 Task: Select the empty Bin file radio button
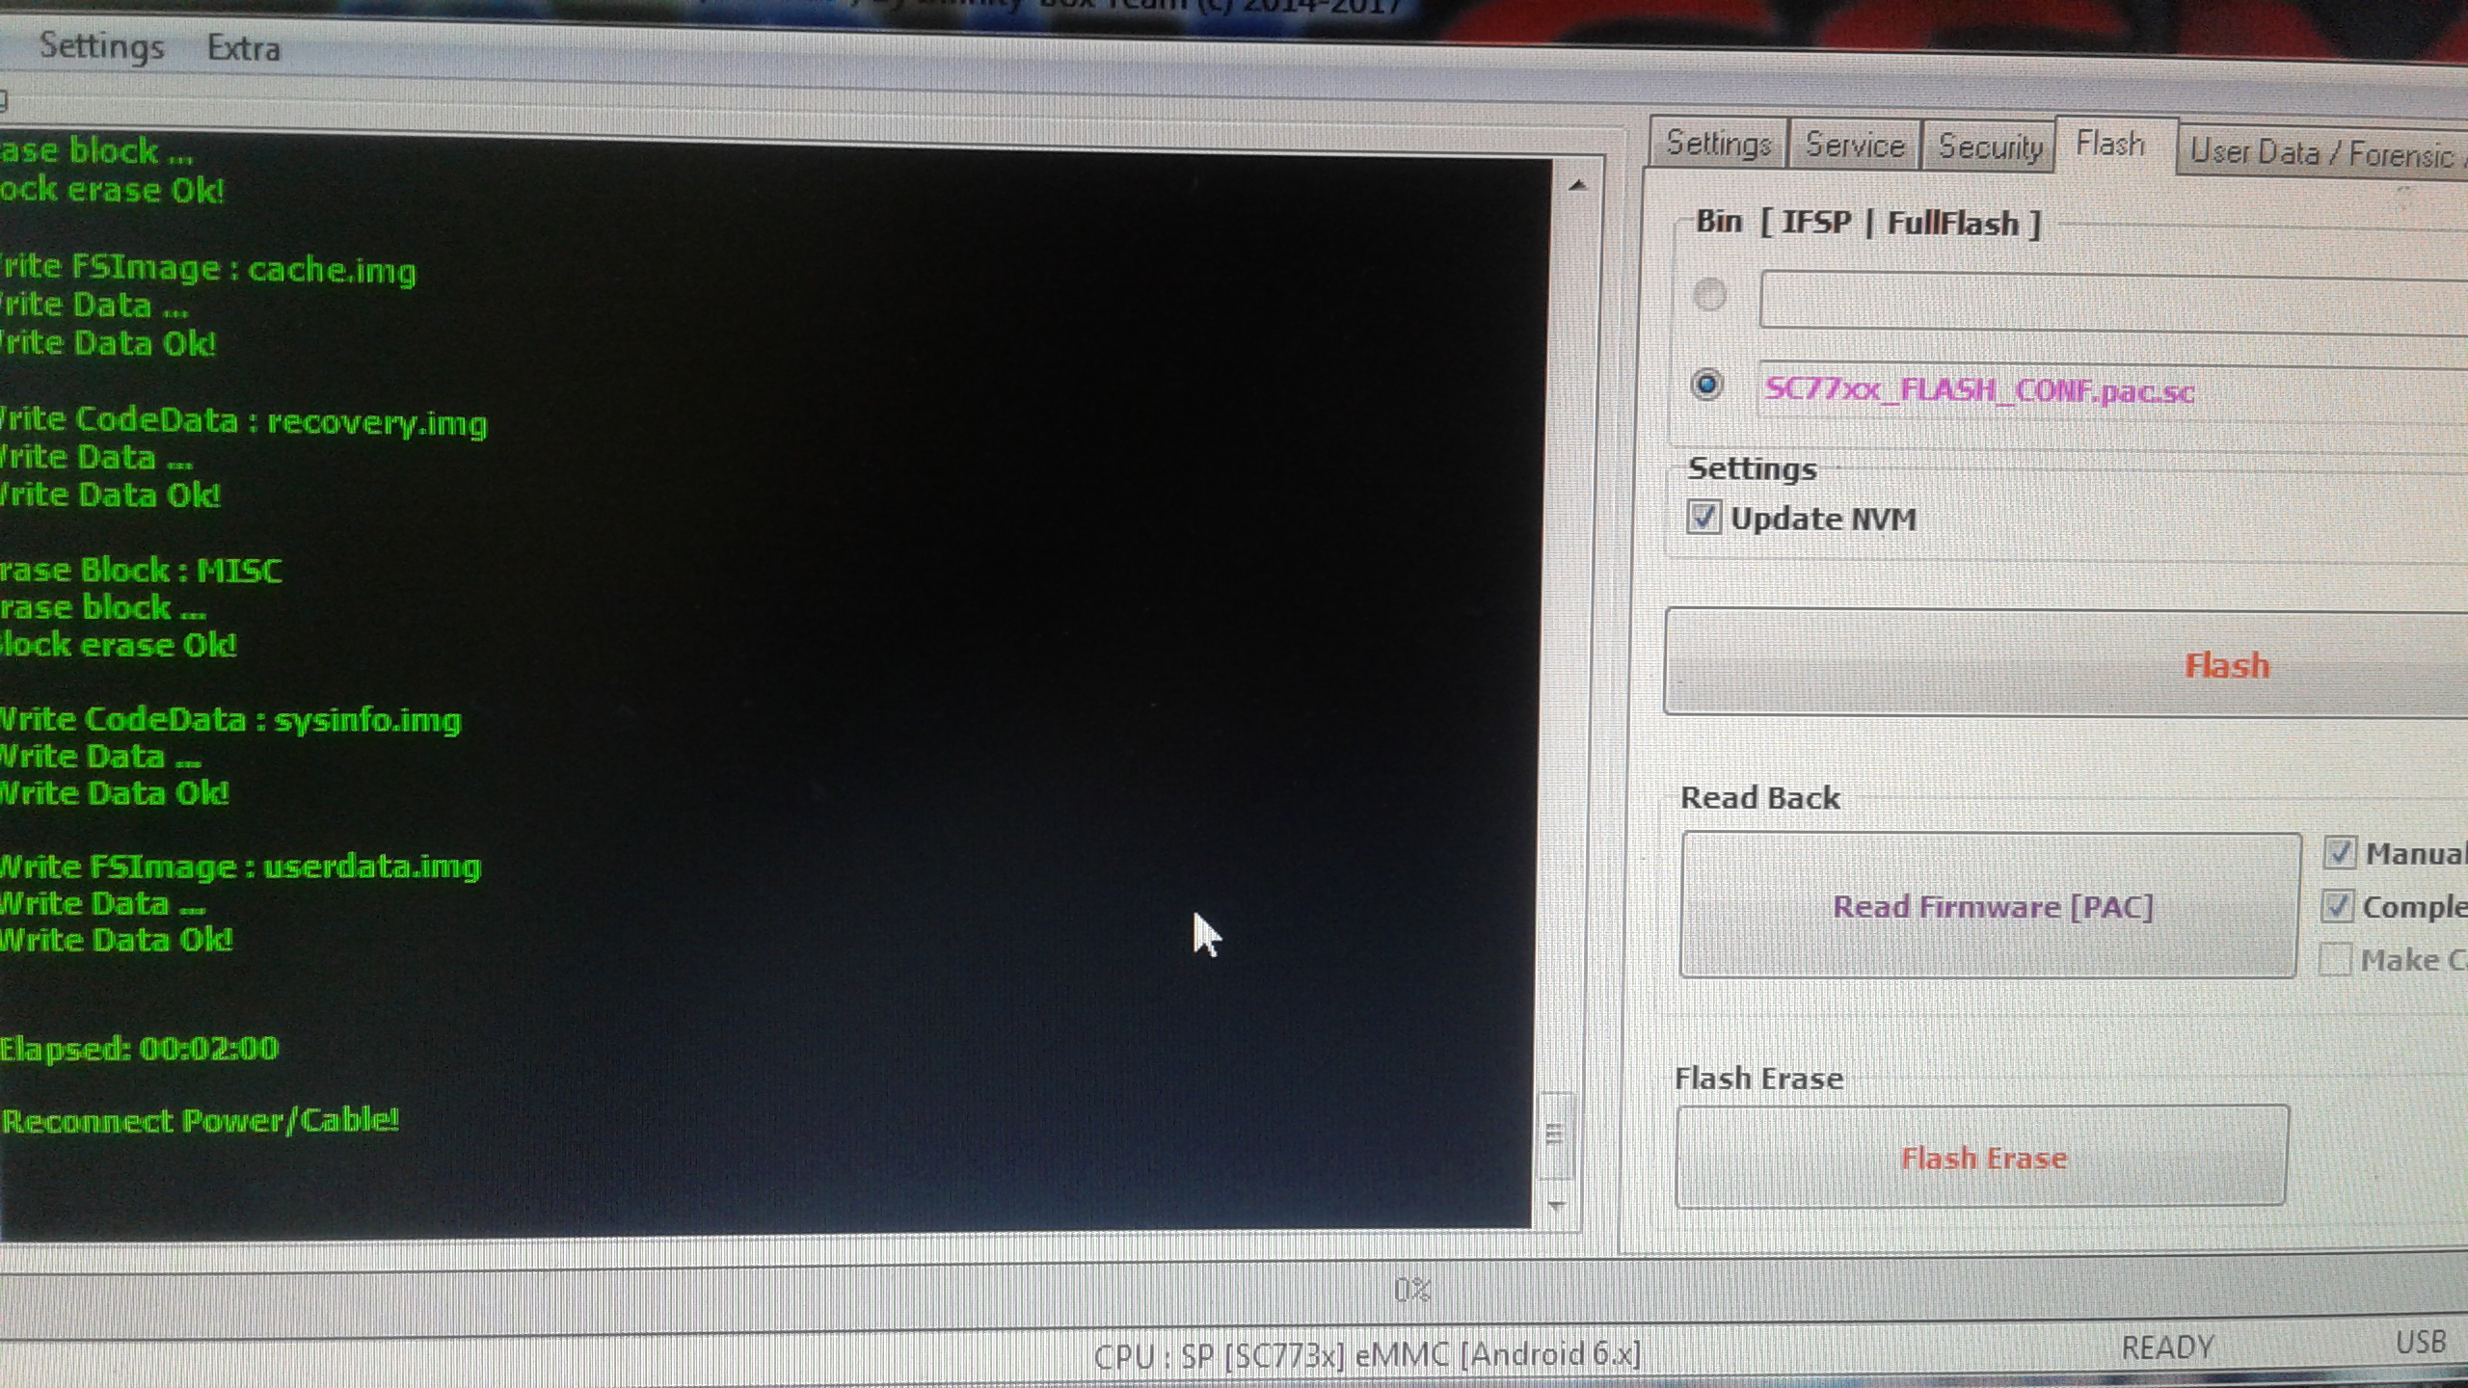[1709, 294]
